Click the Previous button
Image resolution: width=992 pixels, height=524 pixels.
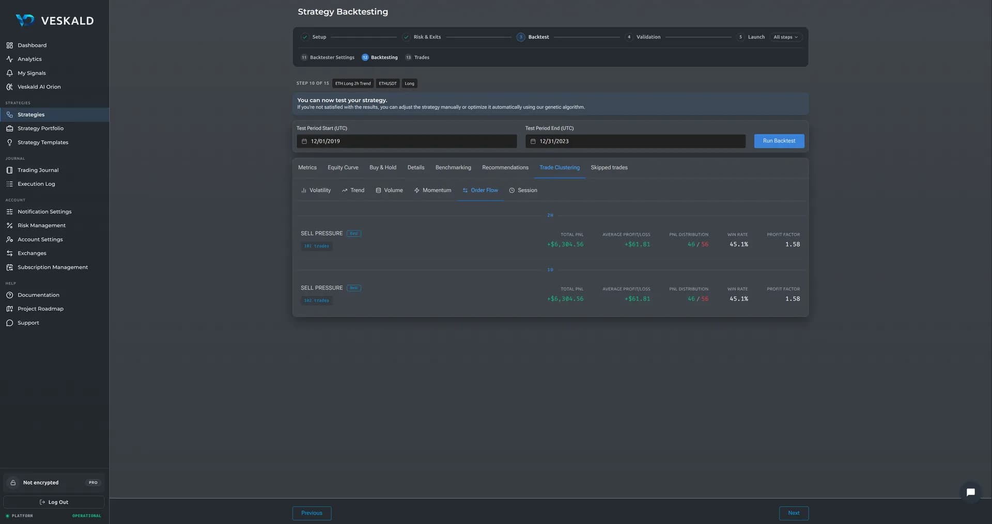coord(312,513)
